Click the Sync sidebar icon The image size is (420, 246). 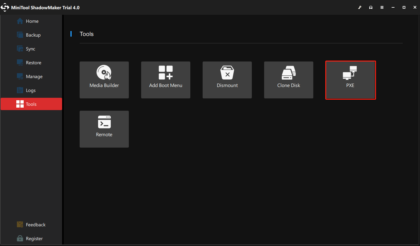click(20, 49)
